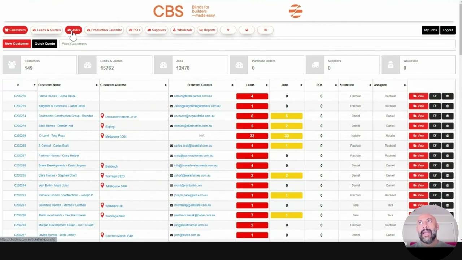Viewport: 462px width, 260px height.
Task: Click email paul.kaczmarek@hadar.com.au
Action: coord(195,215)
